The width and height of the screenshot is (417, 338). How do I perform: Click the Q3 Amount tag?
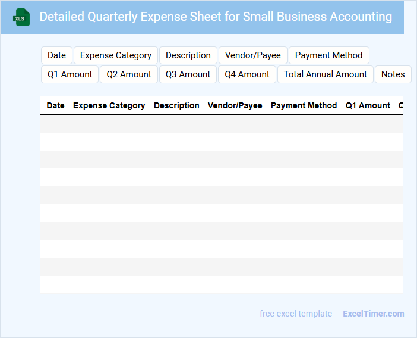pyautogui.click(x=188, y=74)
